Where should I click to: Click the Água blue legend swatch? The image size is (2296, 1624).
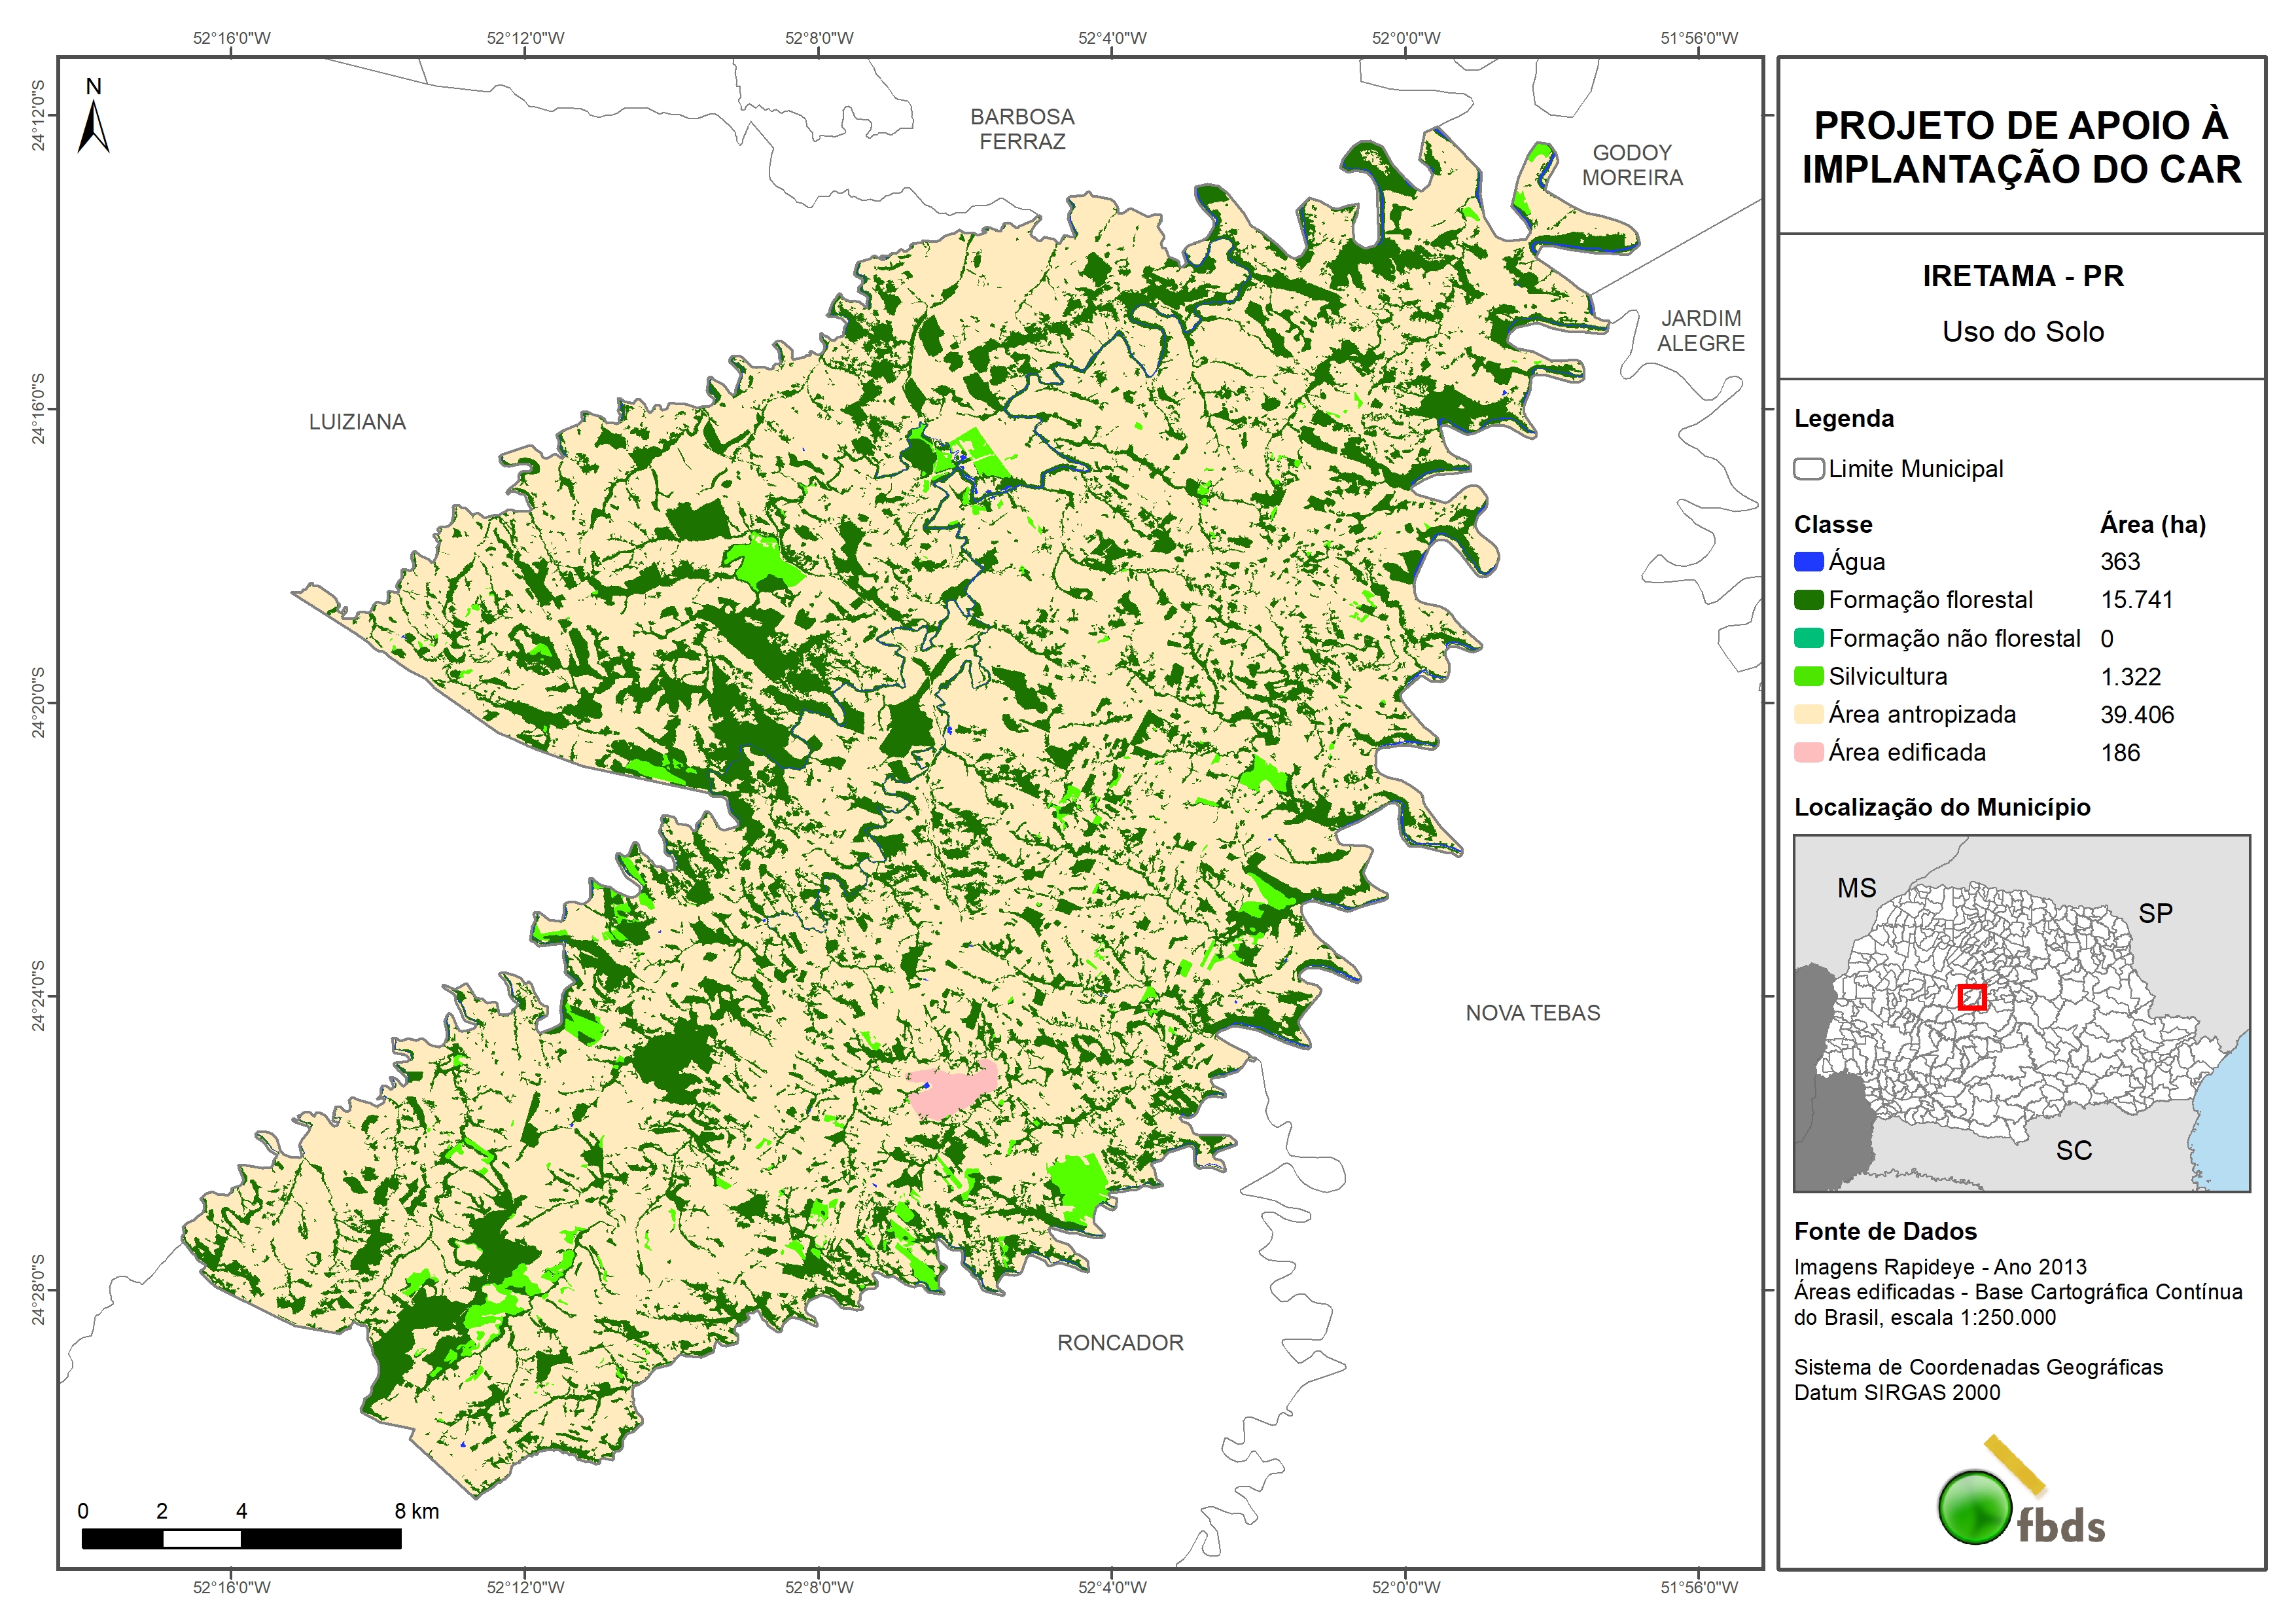pyautogui.click(x=1808, y=562)
